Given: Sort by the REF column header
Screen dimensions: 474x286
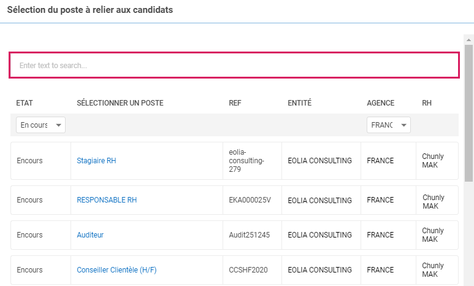Looking at the screenshot, I should coord(235,103).
